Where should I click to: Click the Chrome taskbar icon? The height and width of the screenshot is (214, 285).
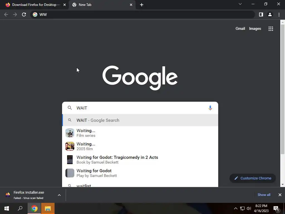34,208
